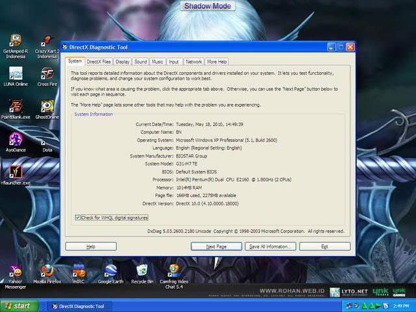Open the More Help tab
This screenshot has width=416, height=312.
(216, 62)
